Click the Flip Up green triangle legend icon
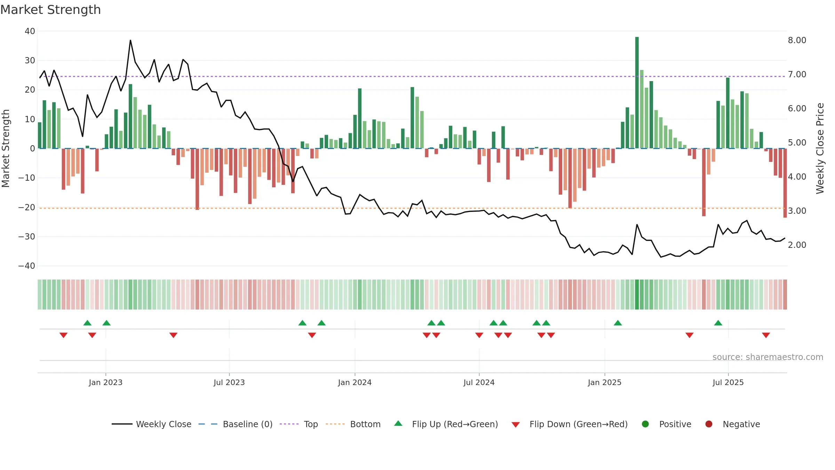The width and height of the screenshot is (835, 470). point(398,423)
